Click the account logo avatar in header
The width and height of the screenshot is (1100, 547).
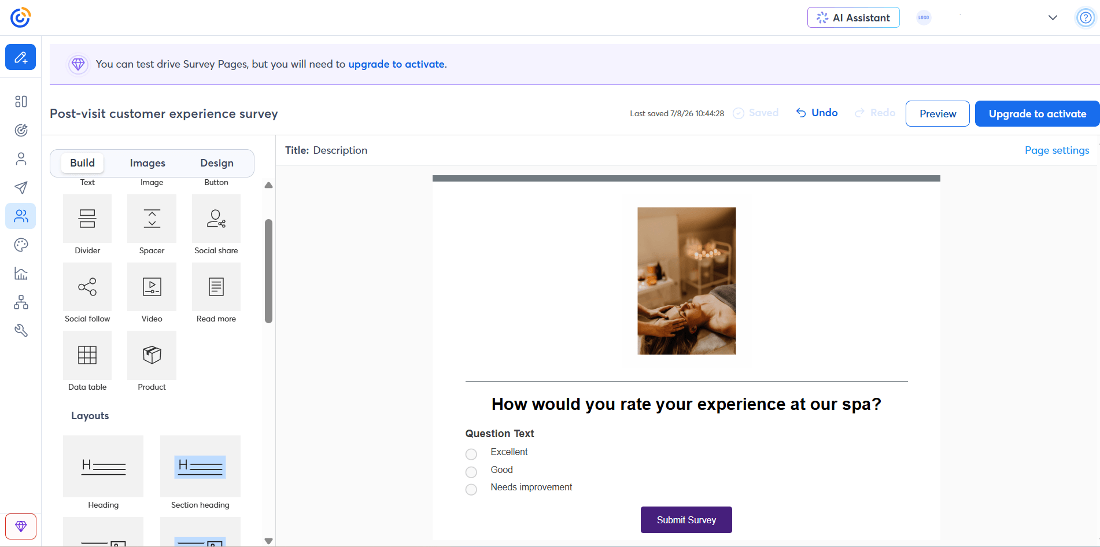coord(924,17)
